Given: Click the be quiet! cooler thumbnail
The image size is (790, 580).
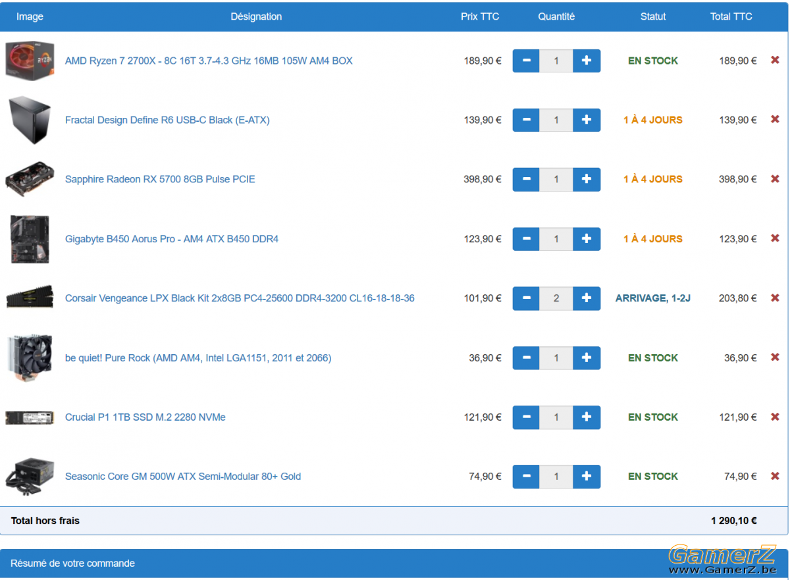Looking at the screenshot, I should 30,357.
